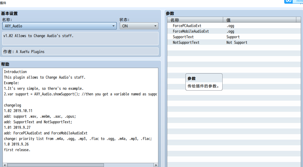The width and height of the screenshot is (303, 167).
Task: Click the Not Support value cell
Action: pyautogui.click(x=237, y=42)
